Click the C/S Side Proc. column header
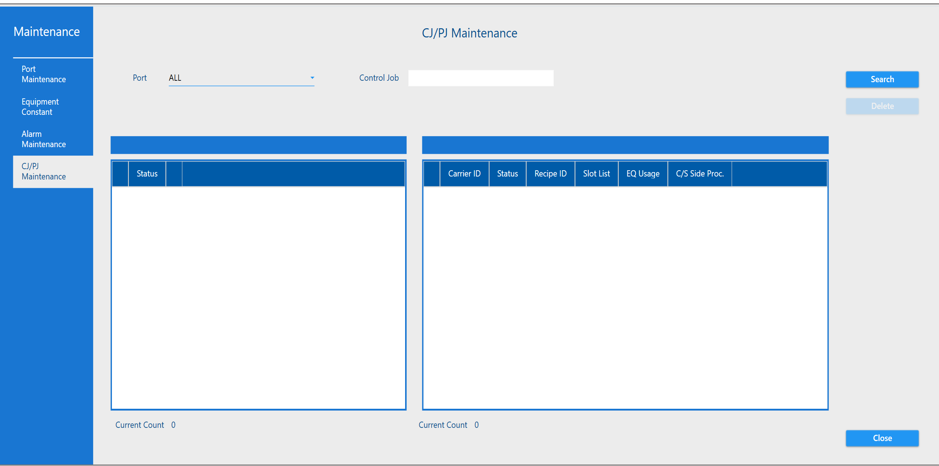939x466 pixels. [700, 174]
